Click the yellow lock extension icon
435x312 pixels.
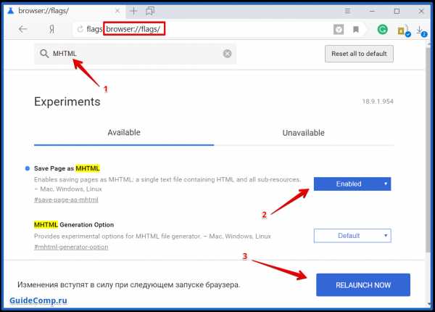tap(402, 30)
